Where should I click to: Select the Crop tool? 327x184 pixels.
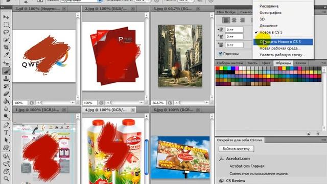[6, 47]
